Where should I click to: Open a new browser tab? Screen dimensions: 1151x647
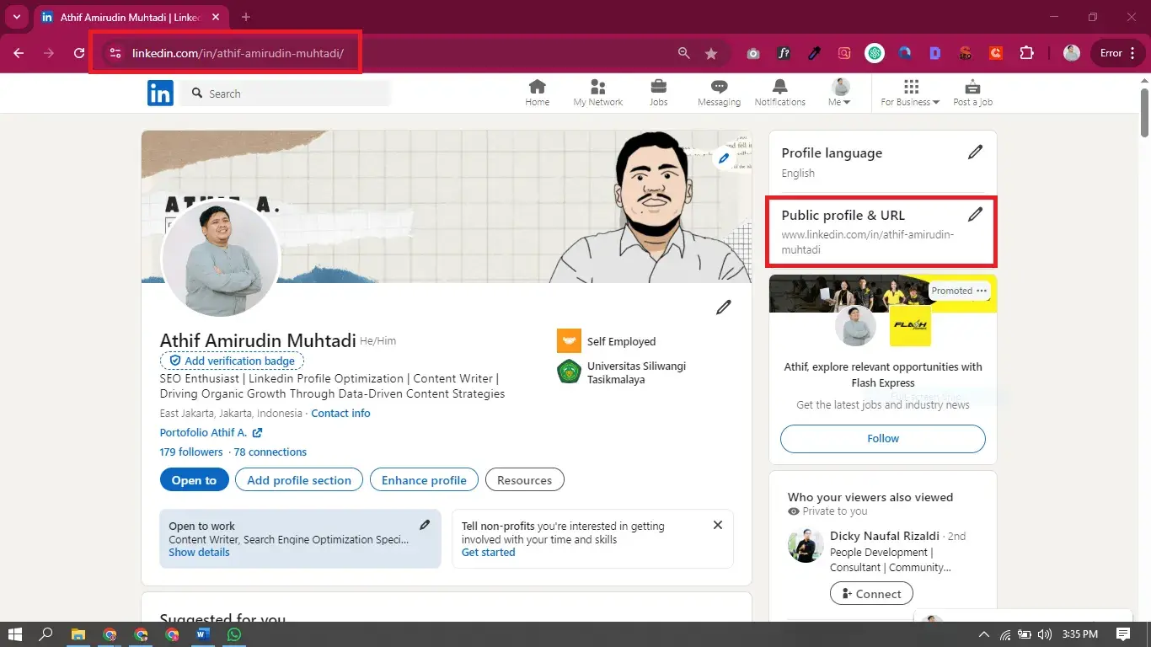pos(246,17)
